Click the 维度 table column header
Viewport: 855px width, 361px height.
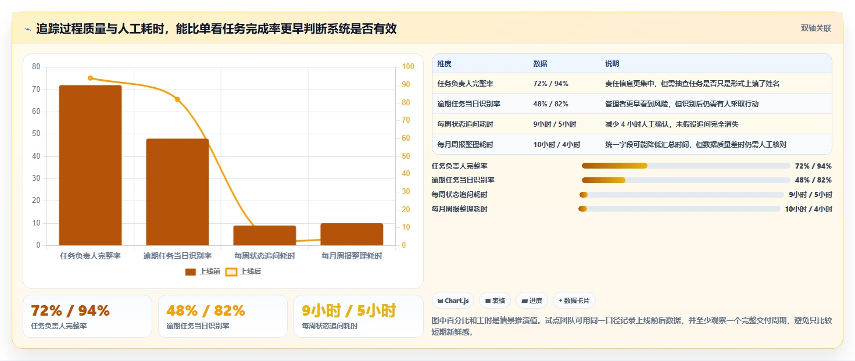click(x=445, y=64)
